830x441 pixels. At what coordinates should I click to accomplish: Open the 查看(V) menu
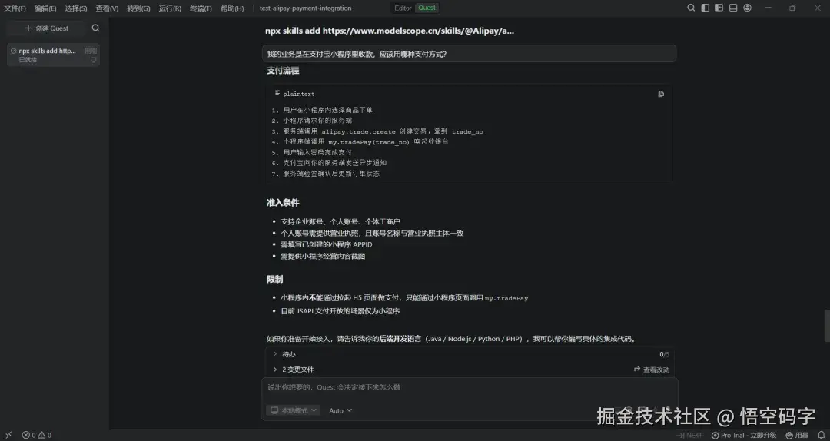pos(107,8)
